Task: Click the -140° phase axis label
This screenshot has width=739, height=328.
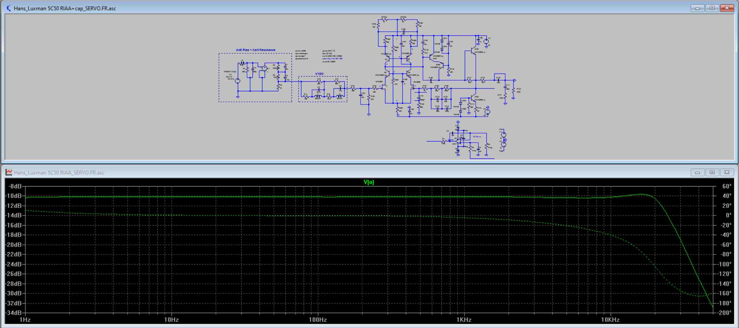Action: tap(724, 284)
